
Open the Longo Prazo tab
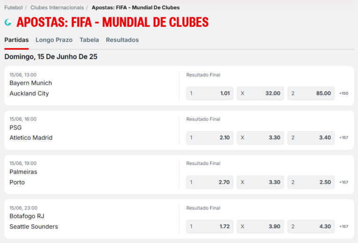[54, 40]
